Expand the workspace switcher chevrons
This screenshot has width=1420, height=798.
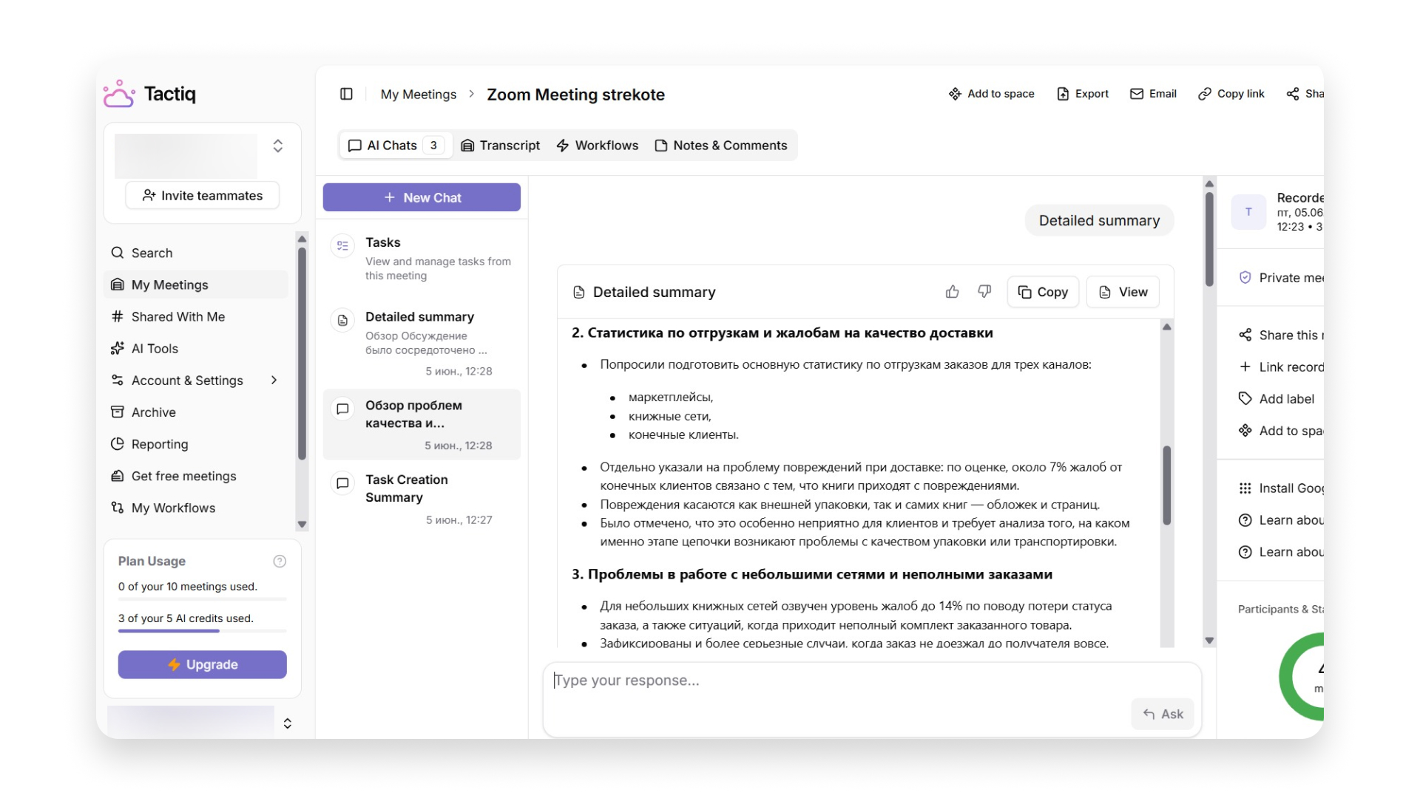click(278, 146)
